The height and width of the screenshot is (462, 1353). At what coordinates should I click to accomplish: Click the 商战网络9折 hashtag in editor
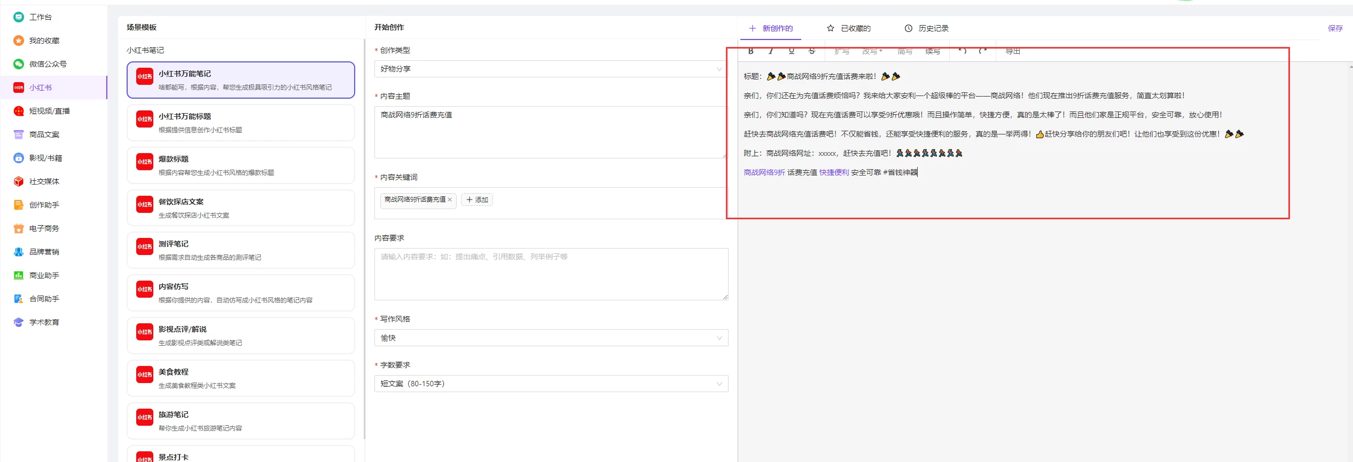pos(764,172)
